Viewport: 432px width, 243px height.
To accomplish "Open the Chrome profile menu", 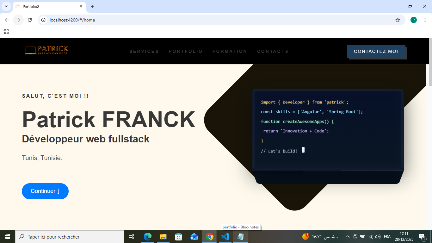I will pyautogui.click(x=414, y=20).
